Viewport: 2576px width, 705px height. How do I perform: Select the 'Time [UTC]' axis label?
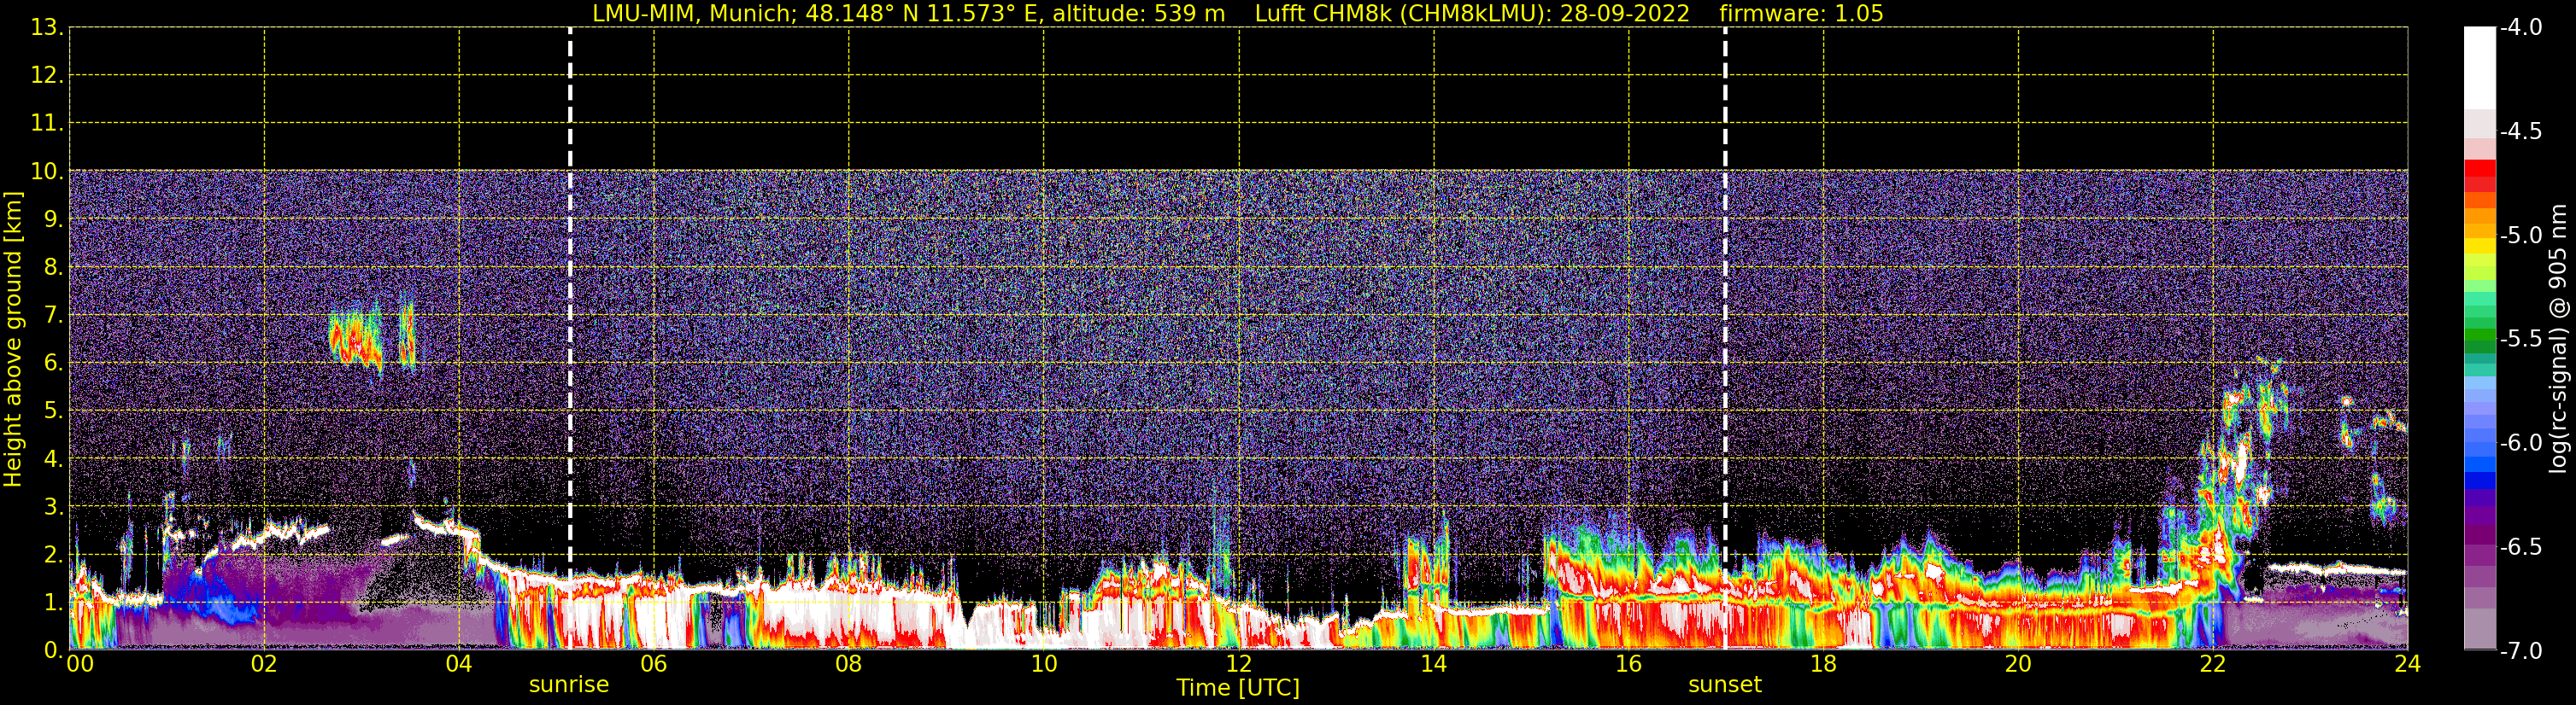(1237, 688)
